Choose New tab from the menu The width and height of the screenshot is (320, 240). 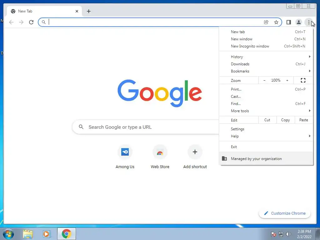(x=266, y=32)
